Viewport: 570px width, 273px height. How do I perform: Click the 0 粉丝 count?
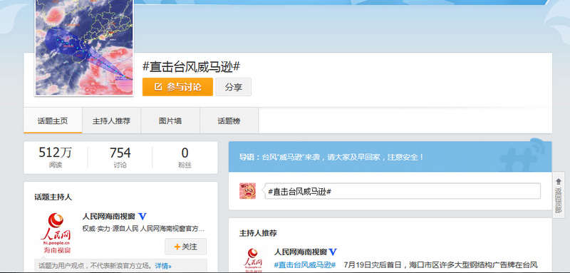pos(185,158)
